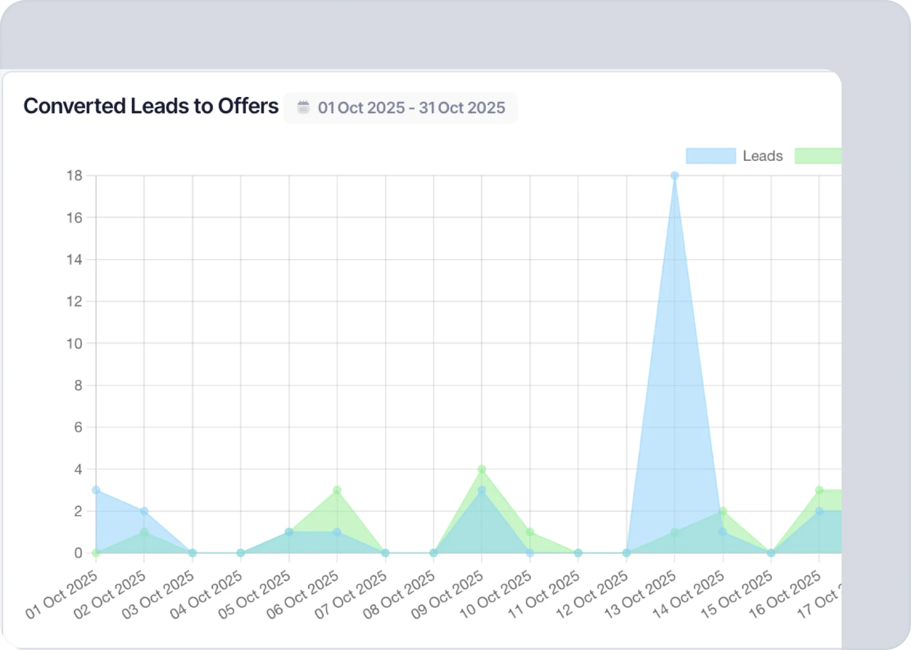Select the green point on 10 Oct
911x650 pixels.
point(530,532)
